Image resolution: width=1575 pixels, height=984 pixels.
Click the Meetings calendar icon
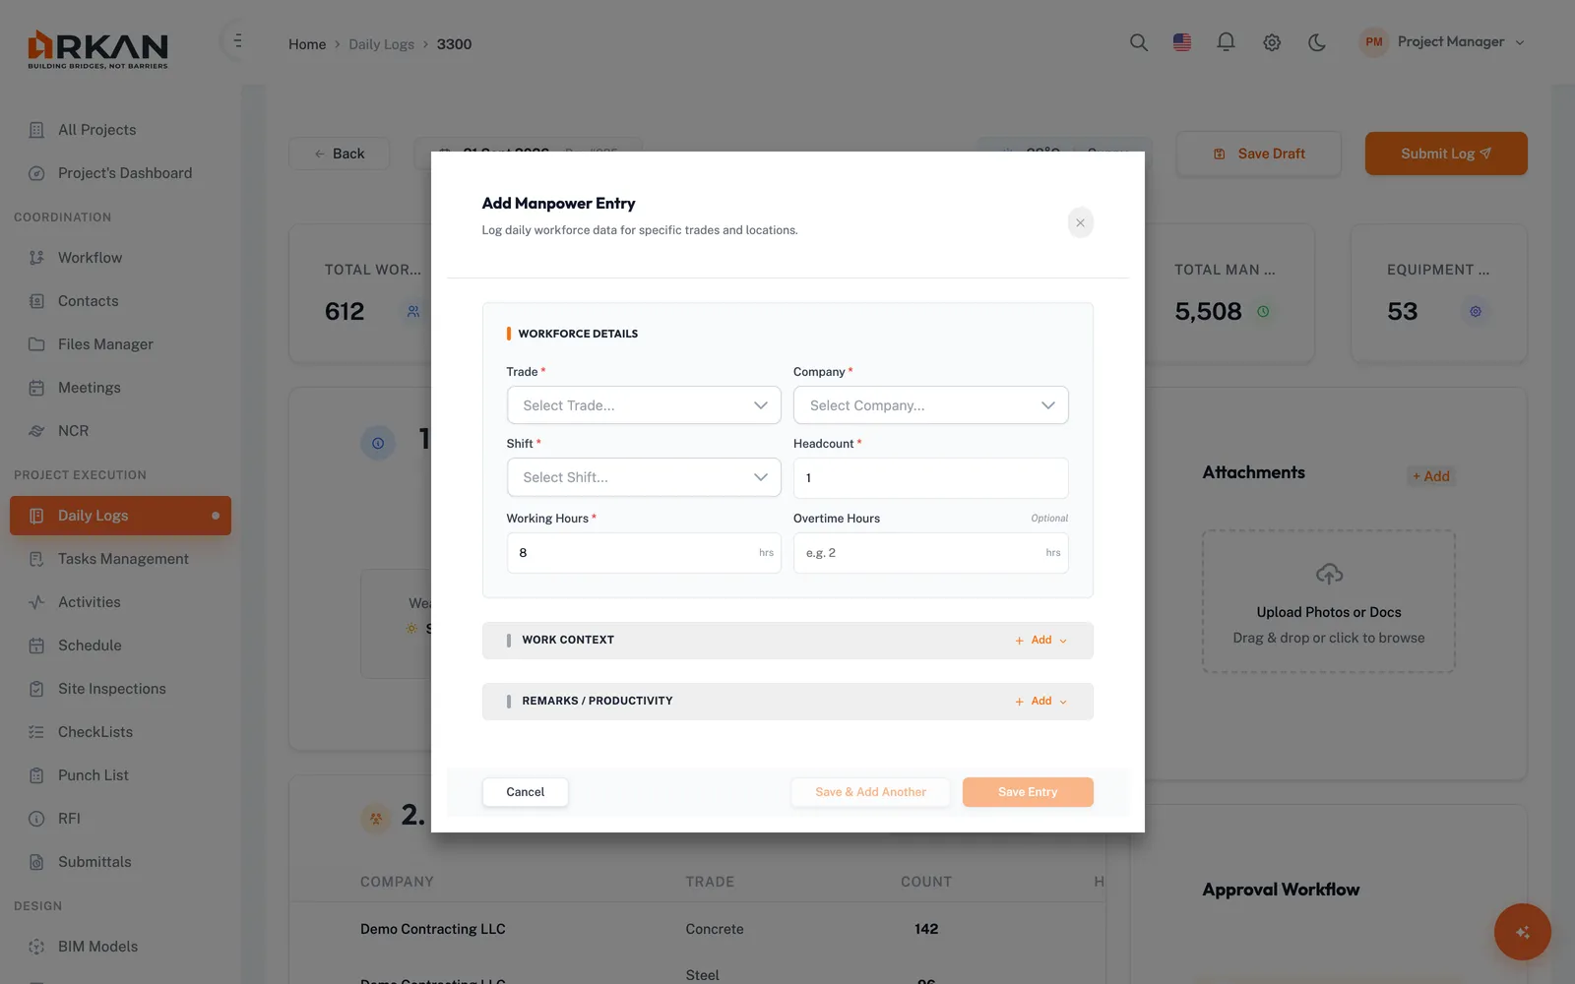coord(36,388)
